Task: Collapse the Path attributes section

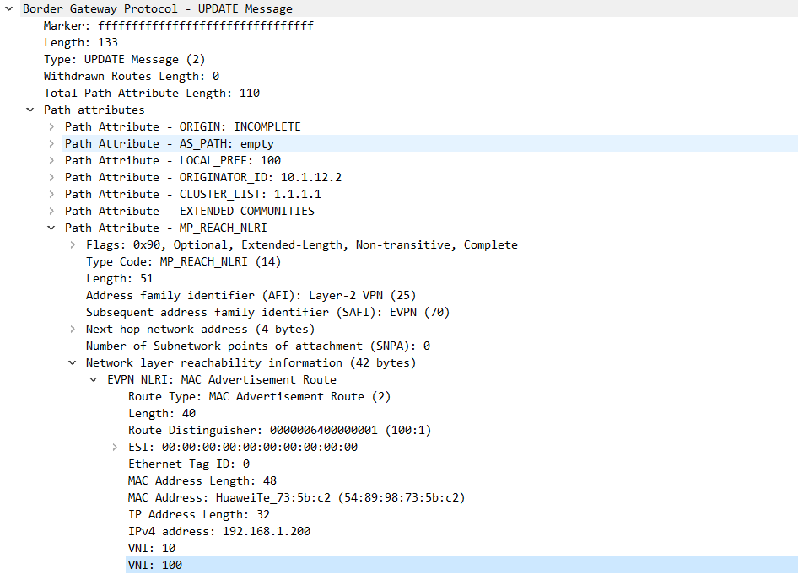Action: click(30, 110)
